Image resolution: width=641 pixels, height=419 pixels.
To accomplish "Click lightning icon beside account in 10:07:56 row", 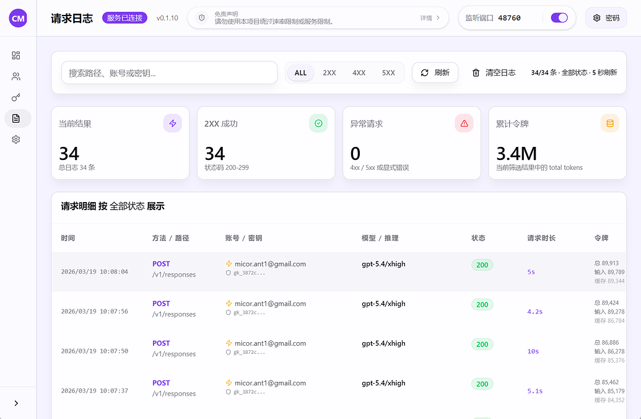I will pyautogui.click(x=229, y=304).
